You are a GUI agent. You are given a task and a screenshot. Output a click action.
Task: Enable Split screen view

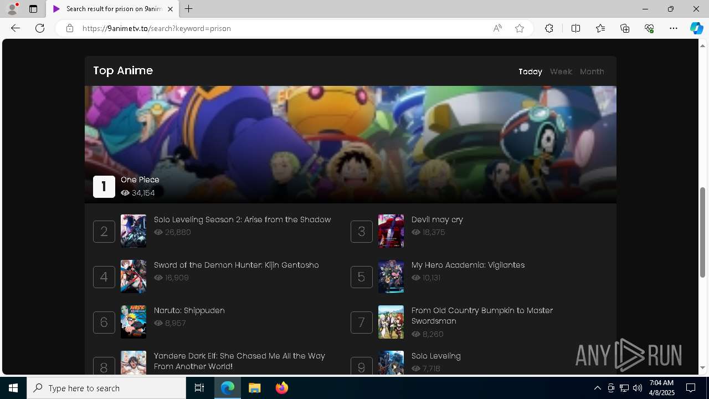tap(576, 28)
